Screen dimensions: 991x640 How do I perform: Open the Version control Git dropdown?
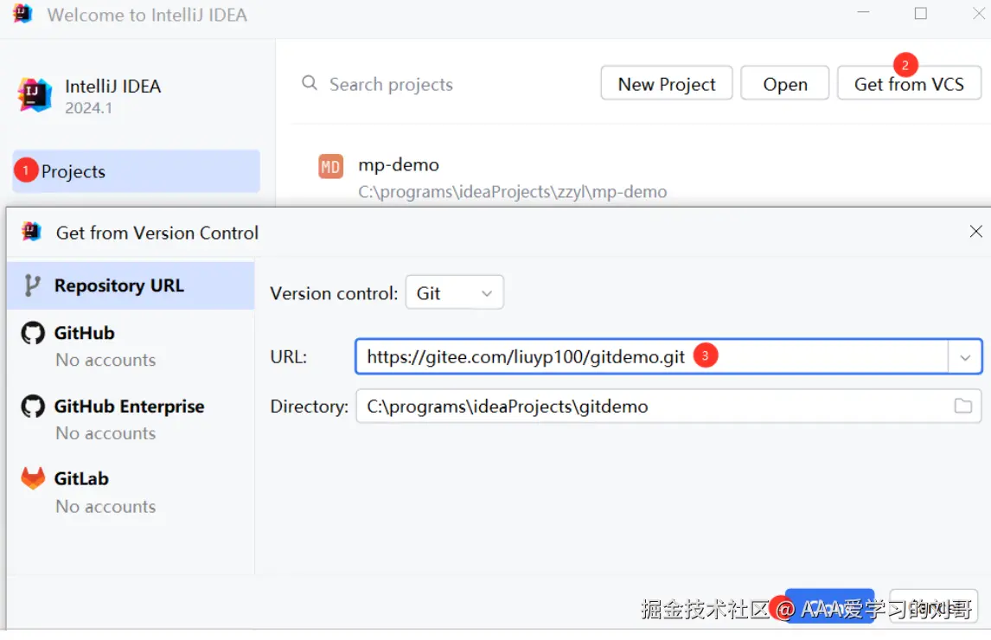coord(454,293)
